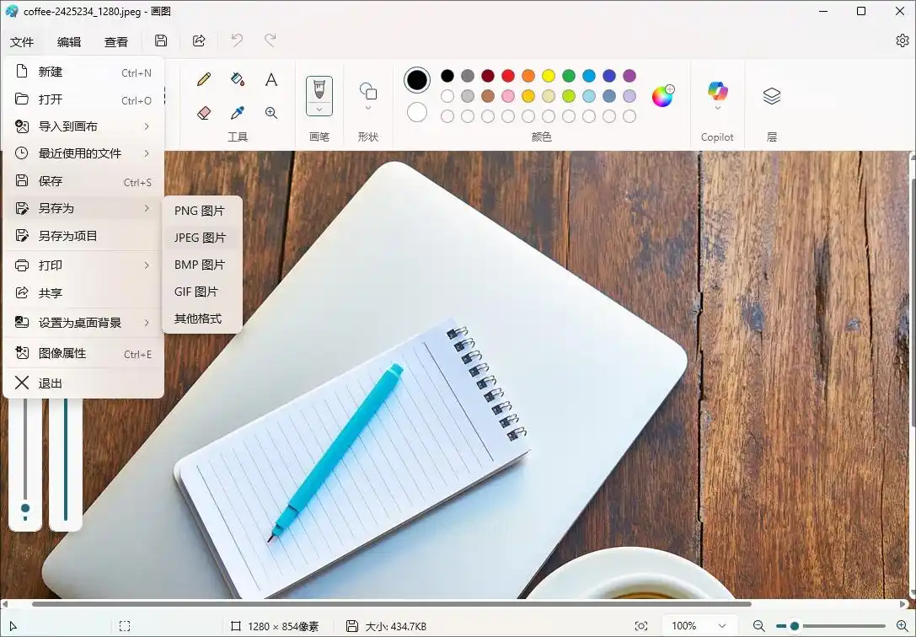Click the 大小: 434.7KB status text
Screen dimensions: 916x637
tap(395, 627)
